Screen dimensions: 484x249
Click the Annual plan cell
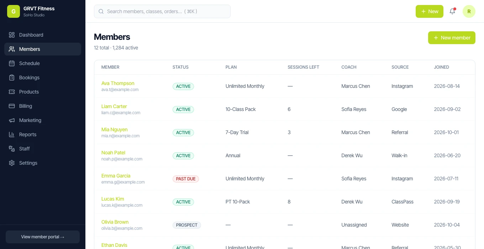233,155
